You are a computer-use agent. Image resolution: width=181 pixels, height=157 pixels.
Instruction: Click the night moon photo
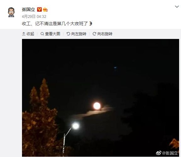pyautogui.click(x=101, y=98)
